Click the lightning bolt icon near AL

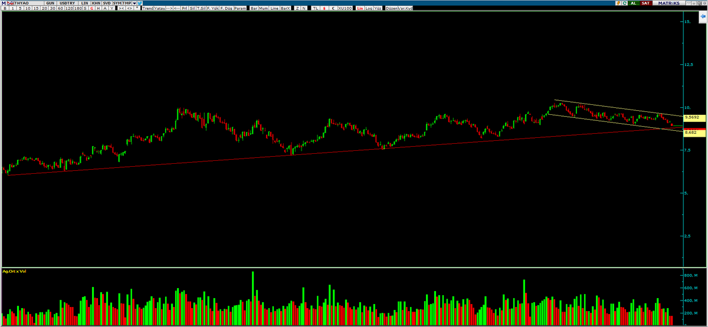[x=618, y=3]
